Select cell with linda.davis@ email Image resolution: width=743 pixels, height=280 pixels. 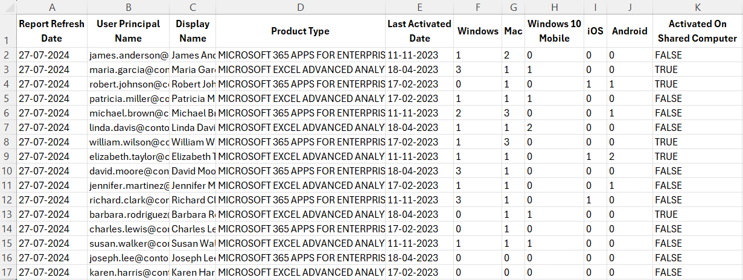click(128, 127)
